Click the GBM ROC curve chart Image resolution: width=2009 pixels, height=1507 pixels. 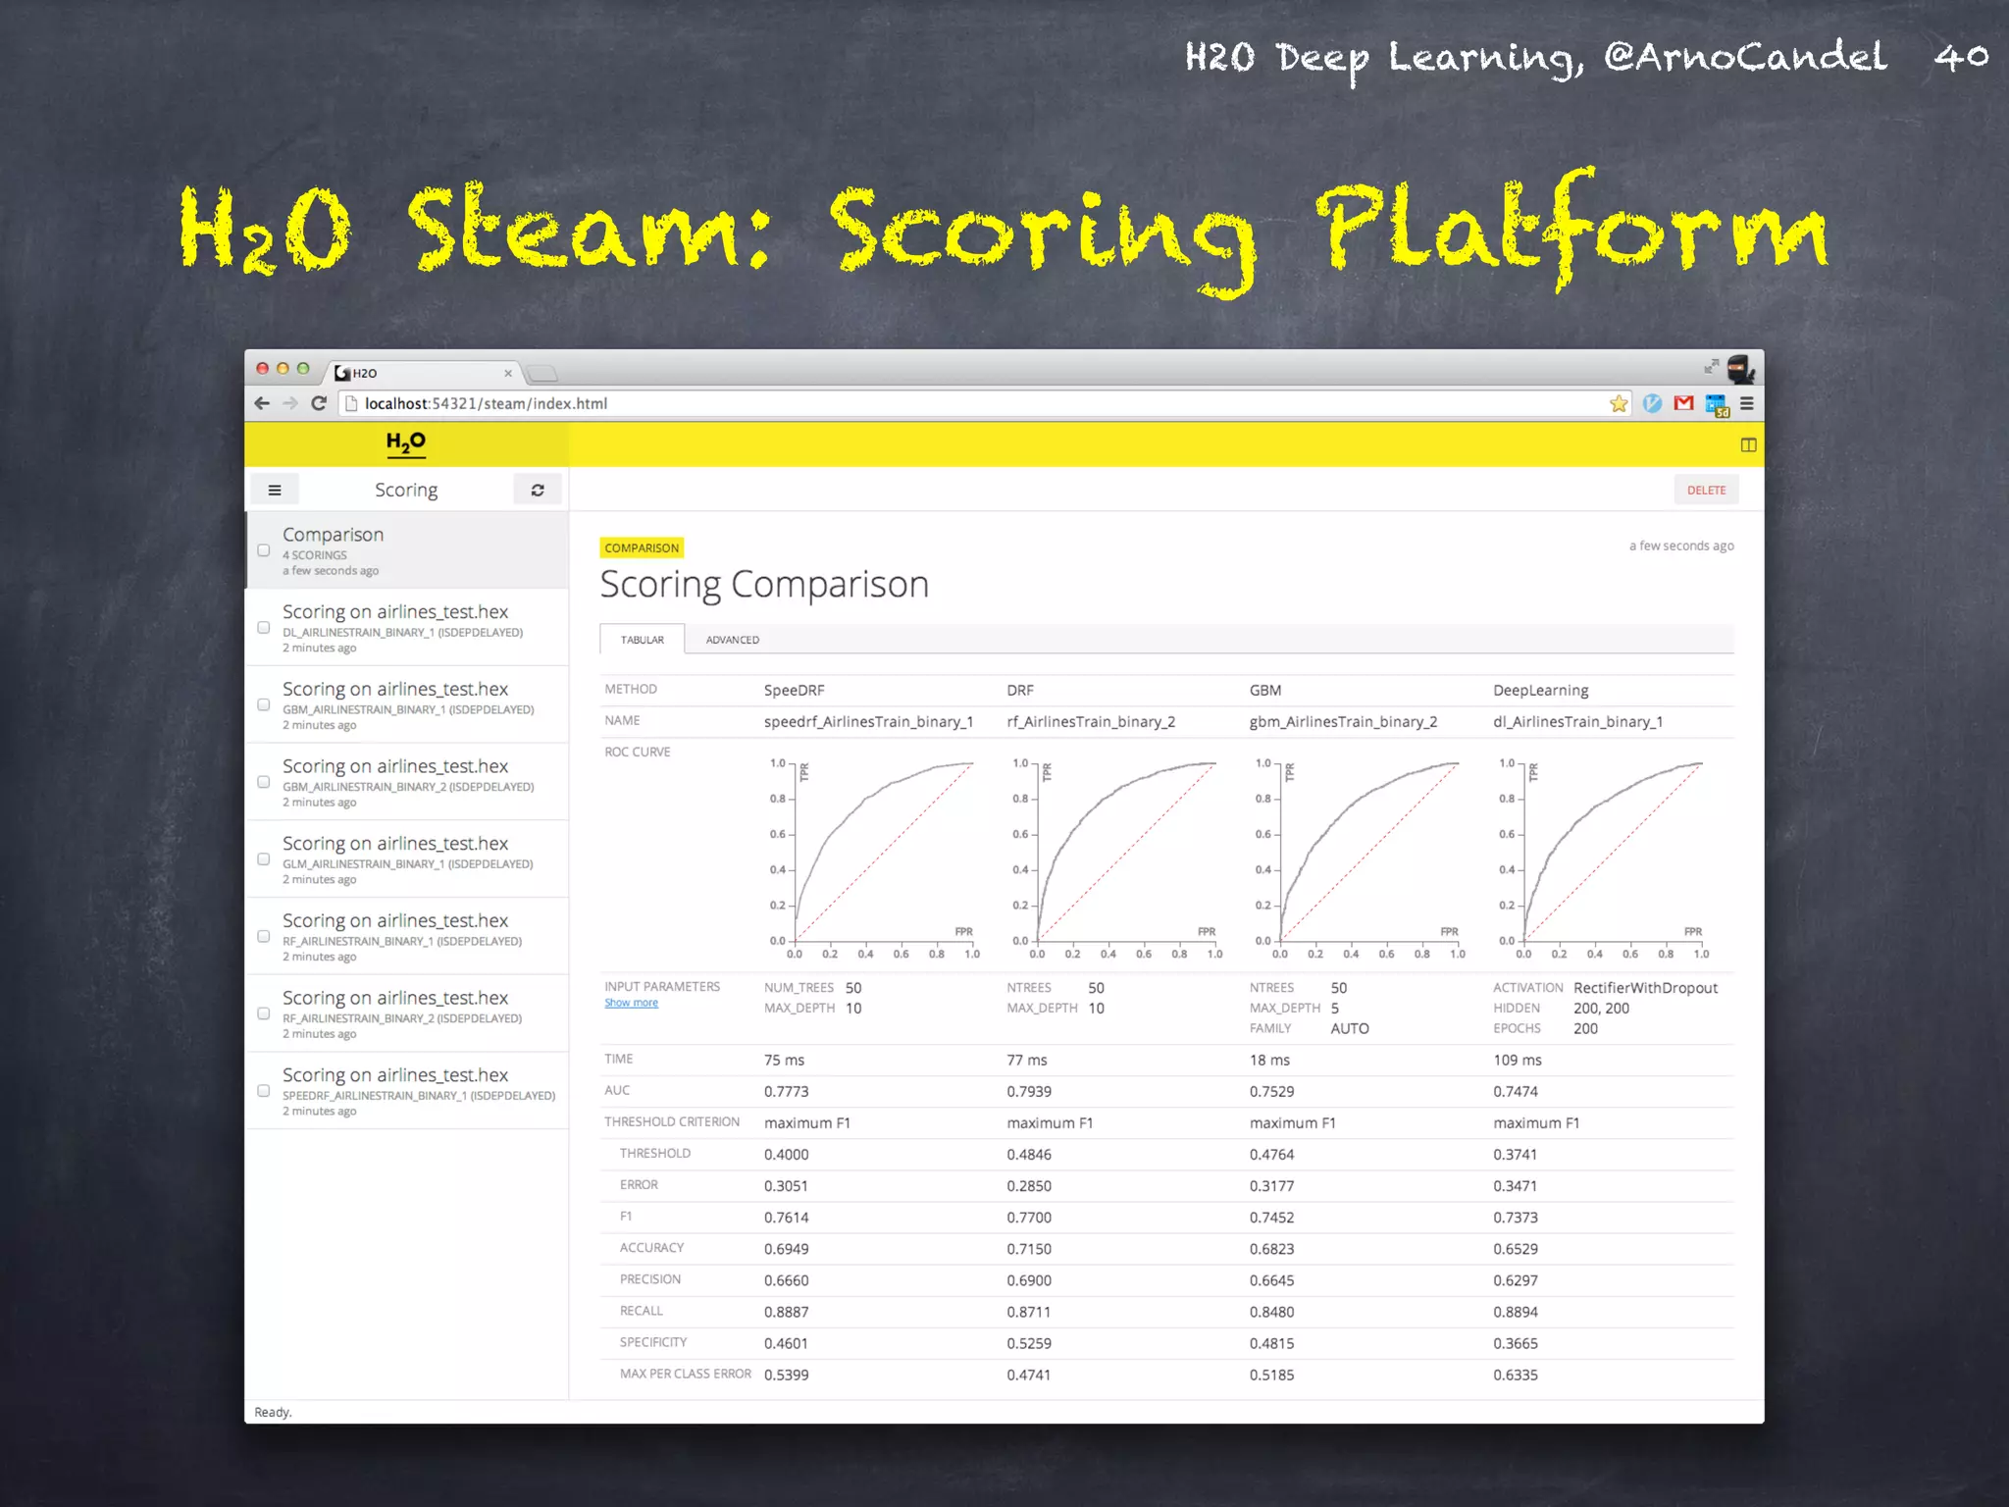[1359, 858]
